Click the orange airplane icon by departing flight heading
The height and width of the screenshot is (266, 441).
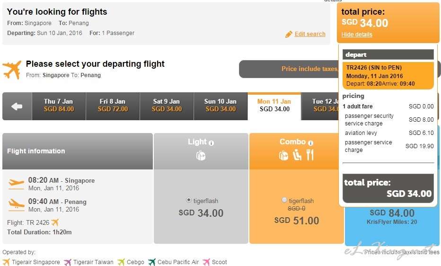(x=12, y=70)
